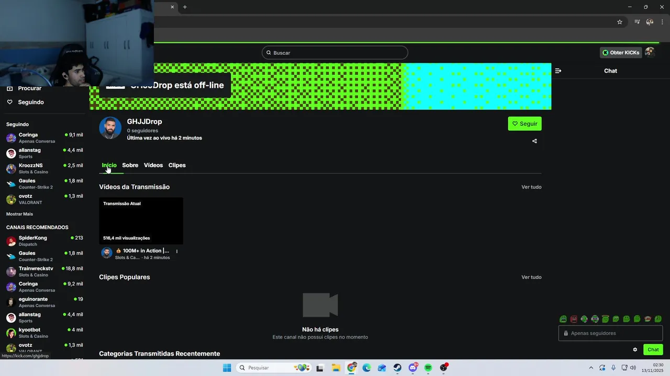Select the red angry emote in chat
The width and height of the screenshot is (670, 376).
coord(574,319)
